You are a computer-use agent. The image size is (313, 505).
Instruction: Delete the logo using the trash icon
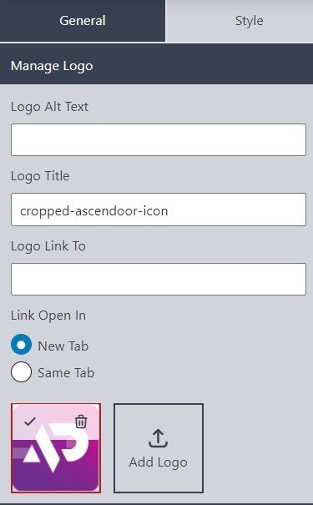click(81, 422)
